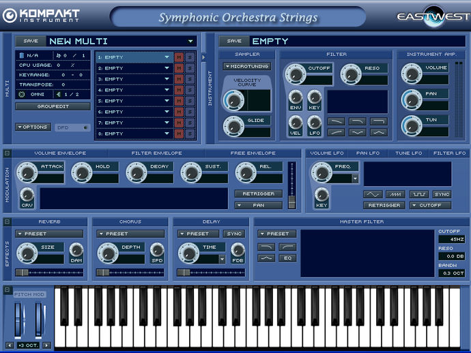471x353 pixels.
Task: Click the LFO Freq. knob
Action: pos(322,172)
